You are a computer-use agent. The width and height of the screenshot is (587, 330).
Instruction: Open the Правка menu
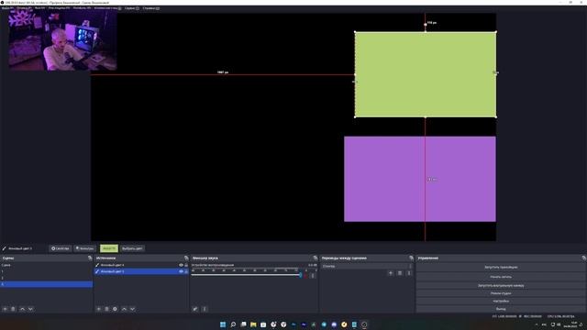tap(24, 8)
